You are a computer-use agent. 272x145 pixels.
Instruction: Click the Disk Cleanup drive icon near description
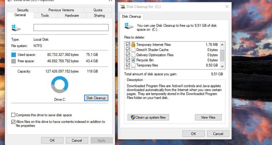point(129,26)
